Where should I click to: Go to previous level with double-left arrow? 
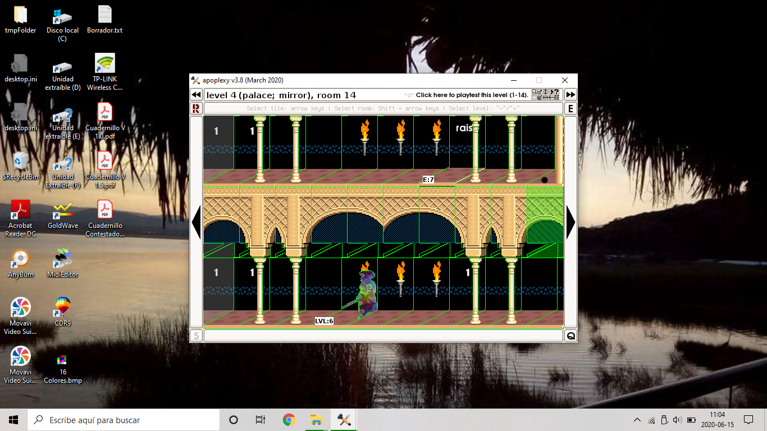tap(196, 95)
